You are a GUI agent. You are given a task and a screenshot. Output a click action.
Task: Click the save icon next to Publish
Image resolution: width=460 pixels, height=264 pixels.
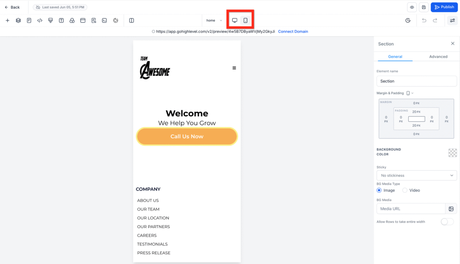click(424, 7)
